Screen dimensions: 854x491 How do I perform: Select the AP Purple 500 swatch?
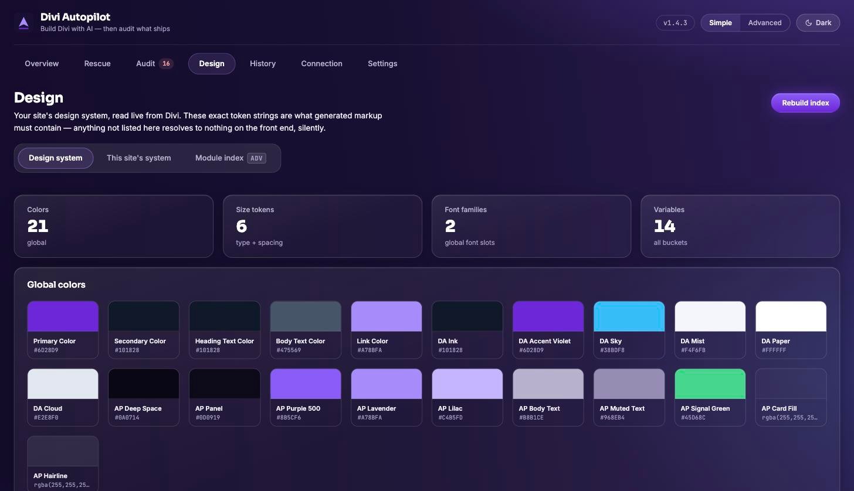pos(306,397)
